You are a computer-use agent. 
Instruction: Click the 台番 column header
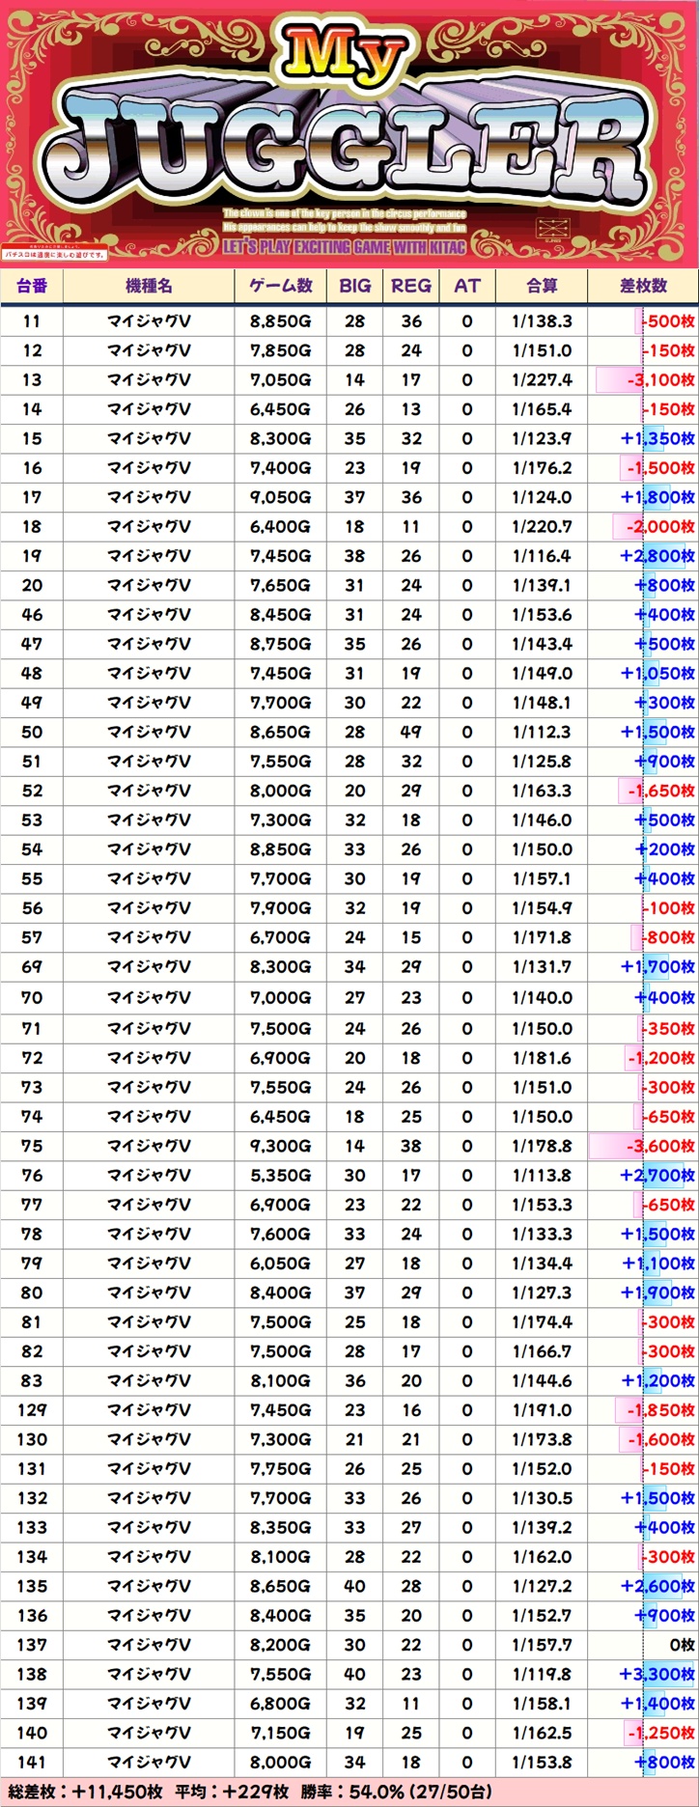click(32, 286)
